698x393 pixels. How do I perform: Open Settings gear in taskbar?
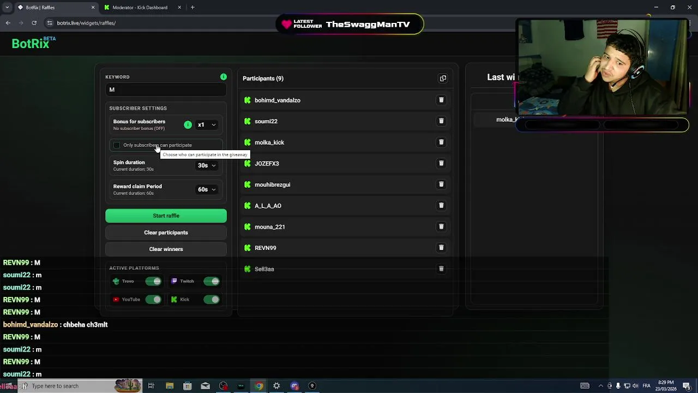click(x=276, y=386)
